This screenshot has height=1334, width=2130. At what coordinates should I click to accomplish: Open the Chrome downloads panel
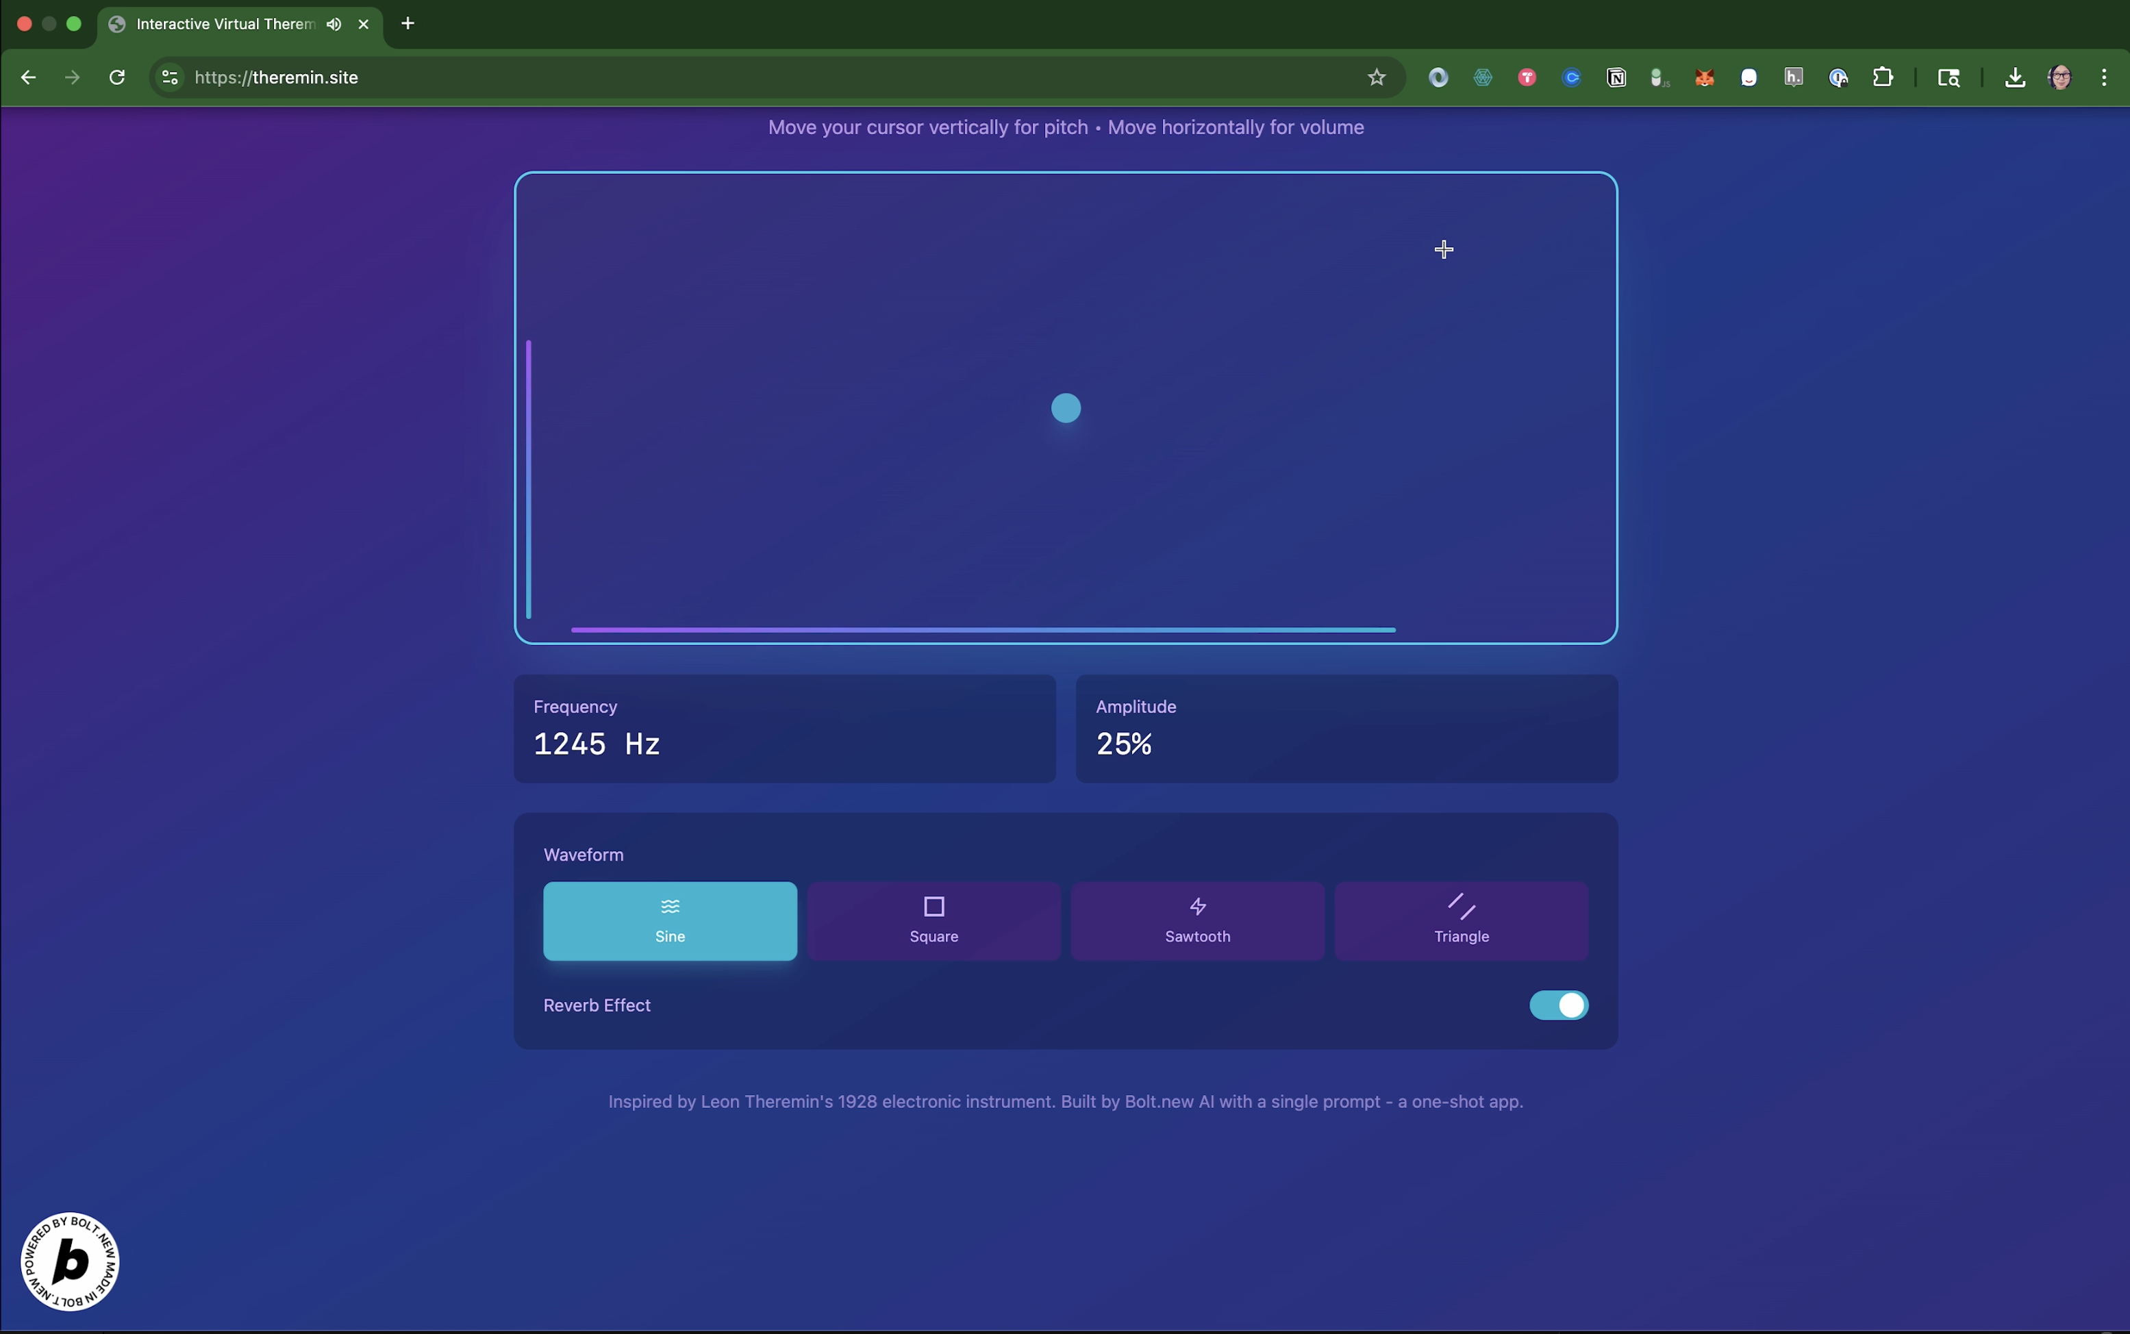pos(2016,77)
